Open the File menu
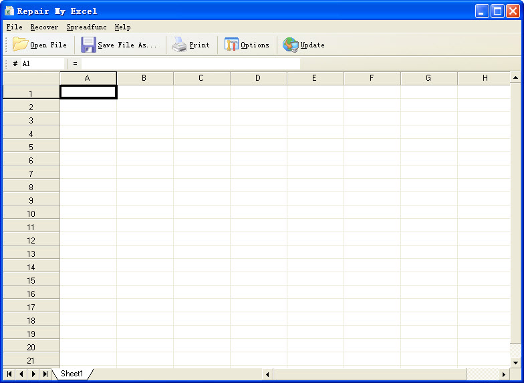Viewport: 524px width, 383px height. coord(15,27)
